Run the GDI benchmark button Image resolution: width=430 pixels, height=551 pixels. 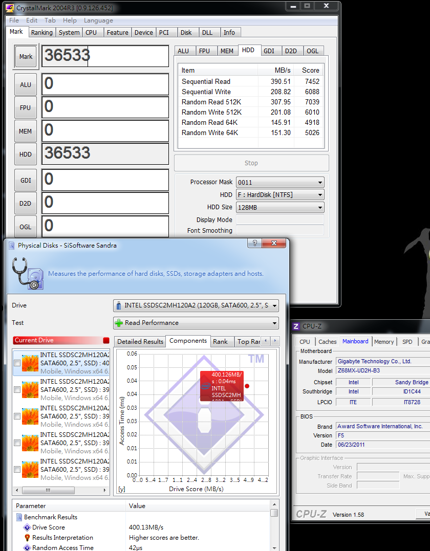[26, 180]
